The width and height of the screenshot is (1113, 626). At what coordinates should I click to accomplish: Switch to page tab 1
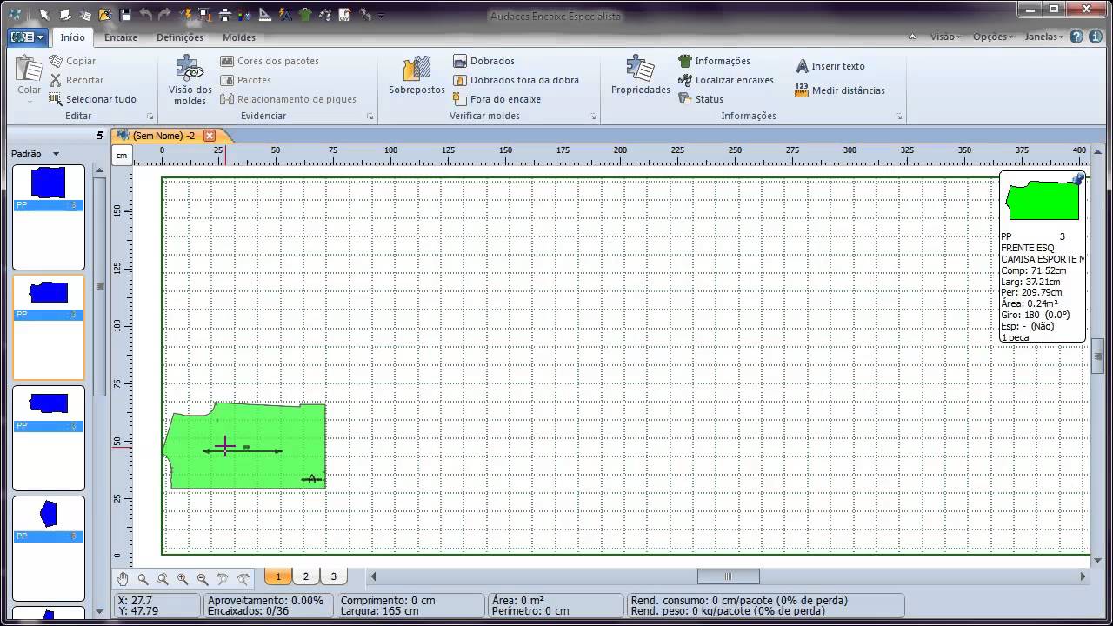[278, 576]
